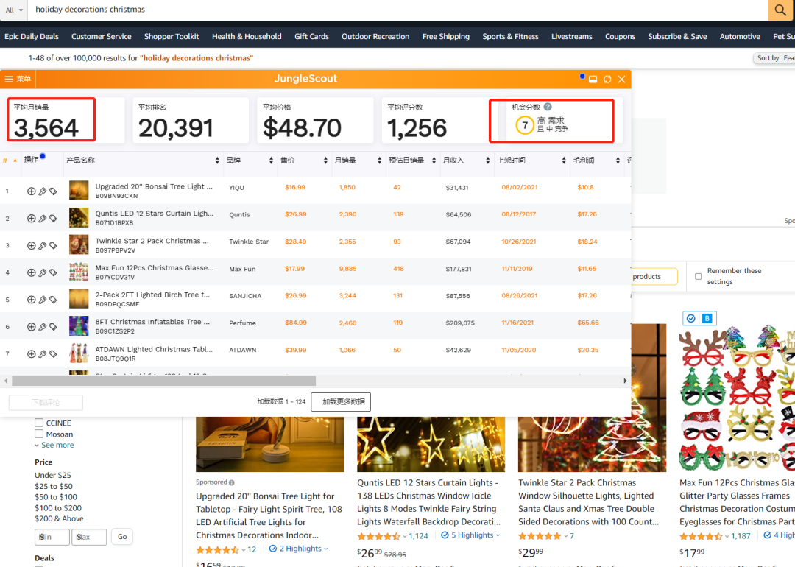Click the plus icon in ATDAWN row
Screen dimensions: 795x567
32,354
